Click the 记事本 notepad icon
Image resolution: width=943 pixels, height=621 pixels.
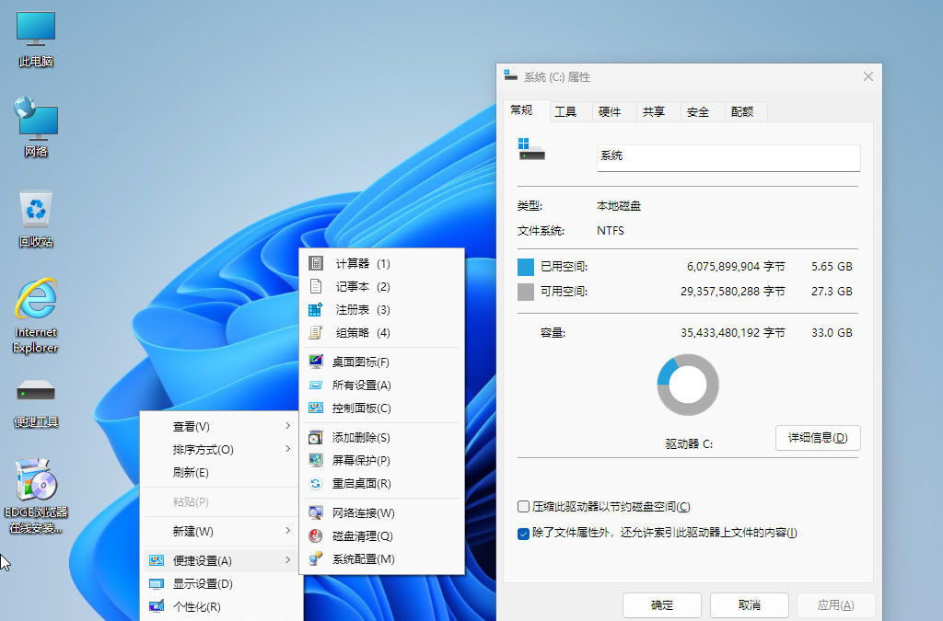pyautogui.click(x=316, y=286)
